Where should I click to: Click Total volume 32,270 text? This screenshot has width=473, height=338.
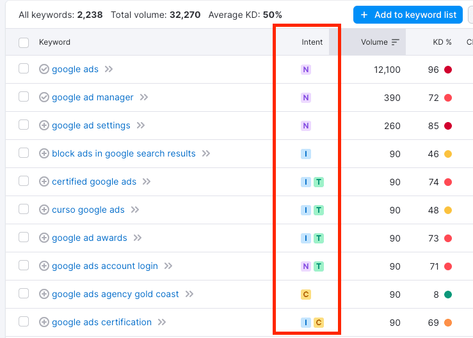(x=156, y=15)
